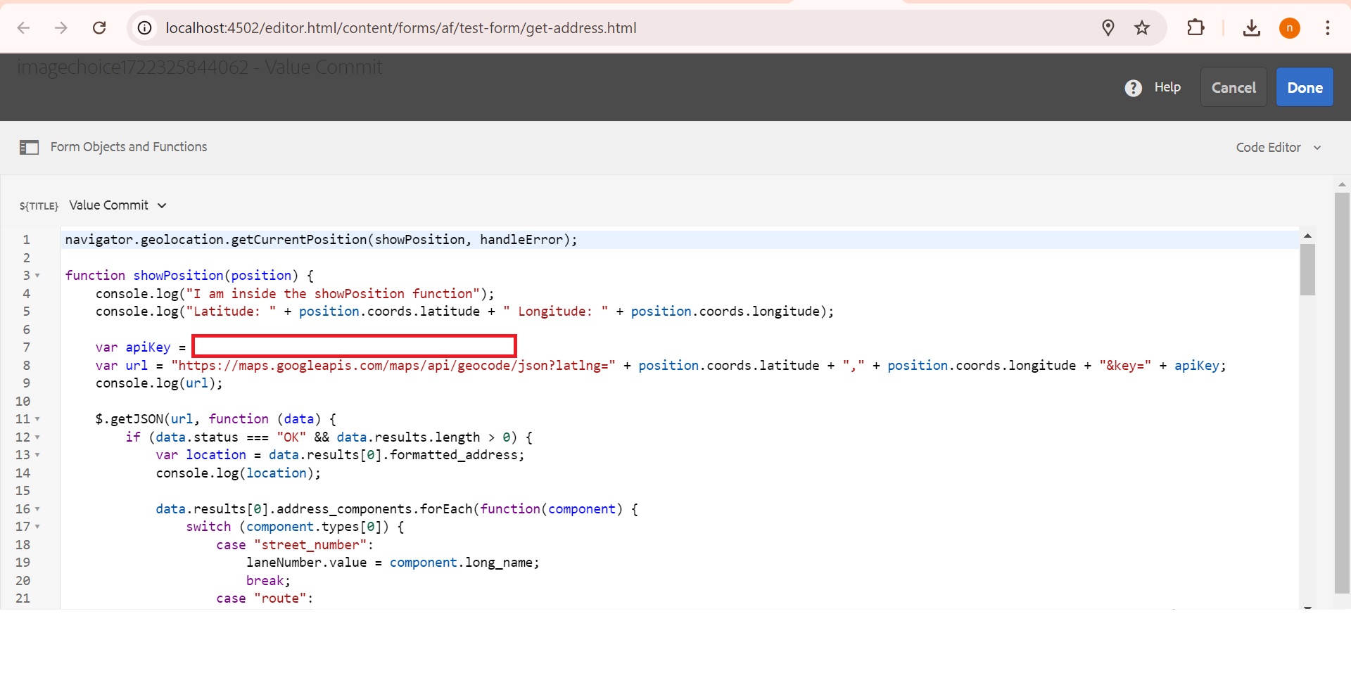Click Done to save the script
This screenshot has height=673, width=1351.
1305,87
